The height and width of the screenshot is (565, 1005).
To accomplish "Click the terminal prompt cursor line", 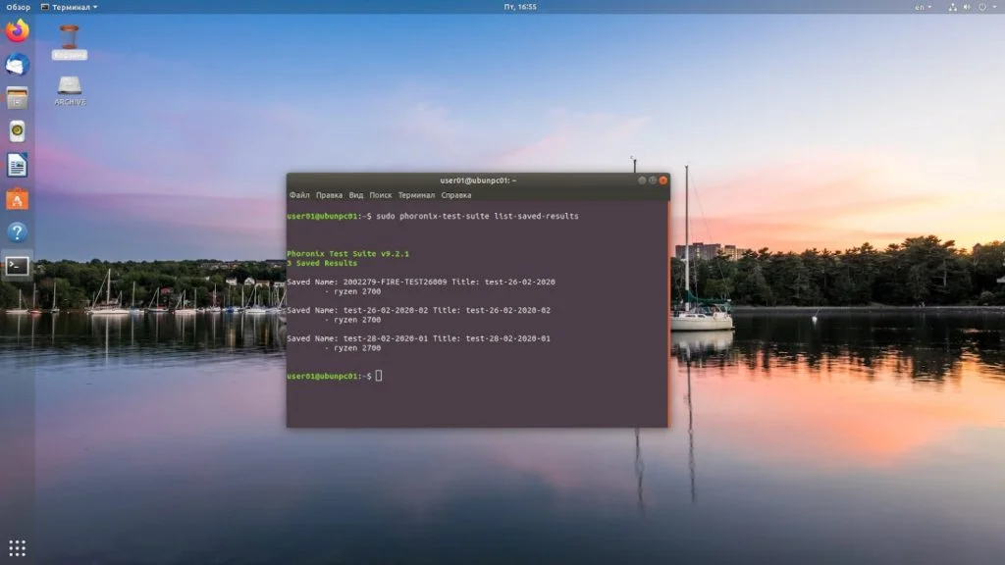I will point(379,377).
